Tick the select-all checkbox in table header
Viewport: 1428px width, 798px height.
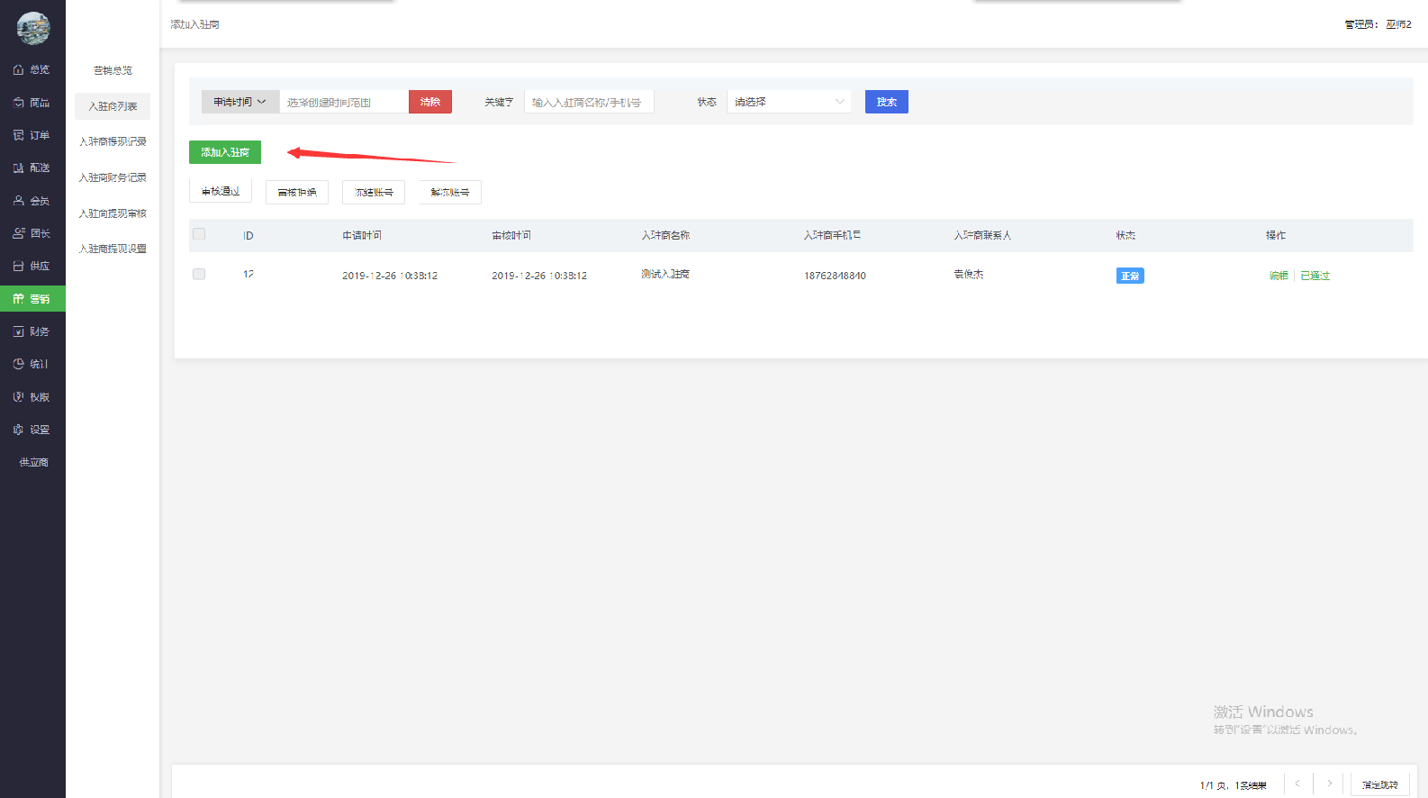pos(199,234)
